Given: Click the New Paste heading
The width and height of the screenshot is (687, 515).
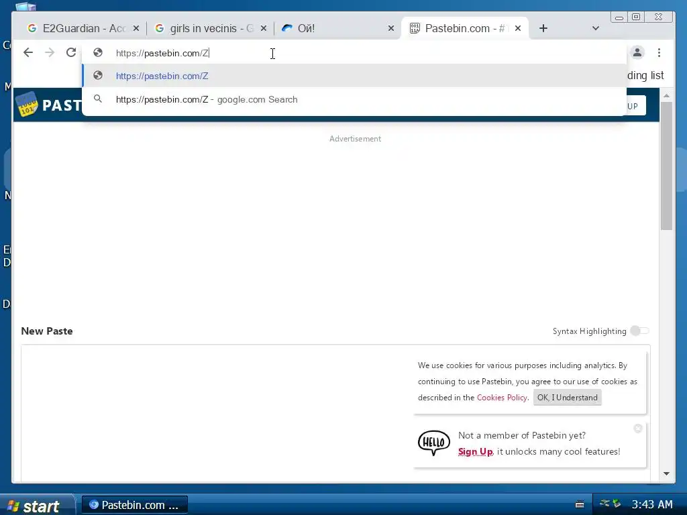Looking at the screenshot, I should (x=47, y=331).
